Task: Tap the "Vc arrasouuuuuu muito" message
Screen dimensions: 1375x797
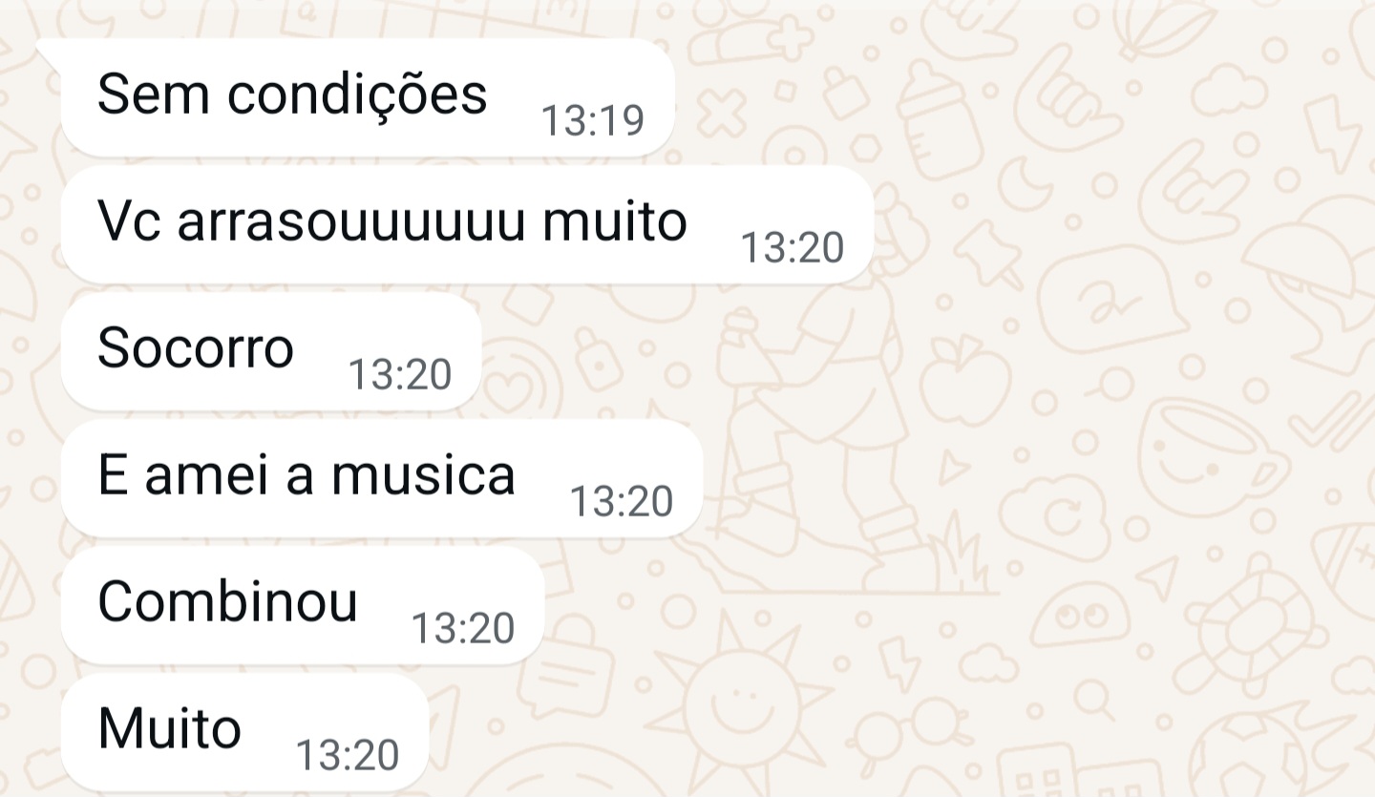Action: pyautogui.click(x=467, y=224)
